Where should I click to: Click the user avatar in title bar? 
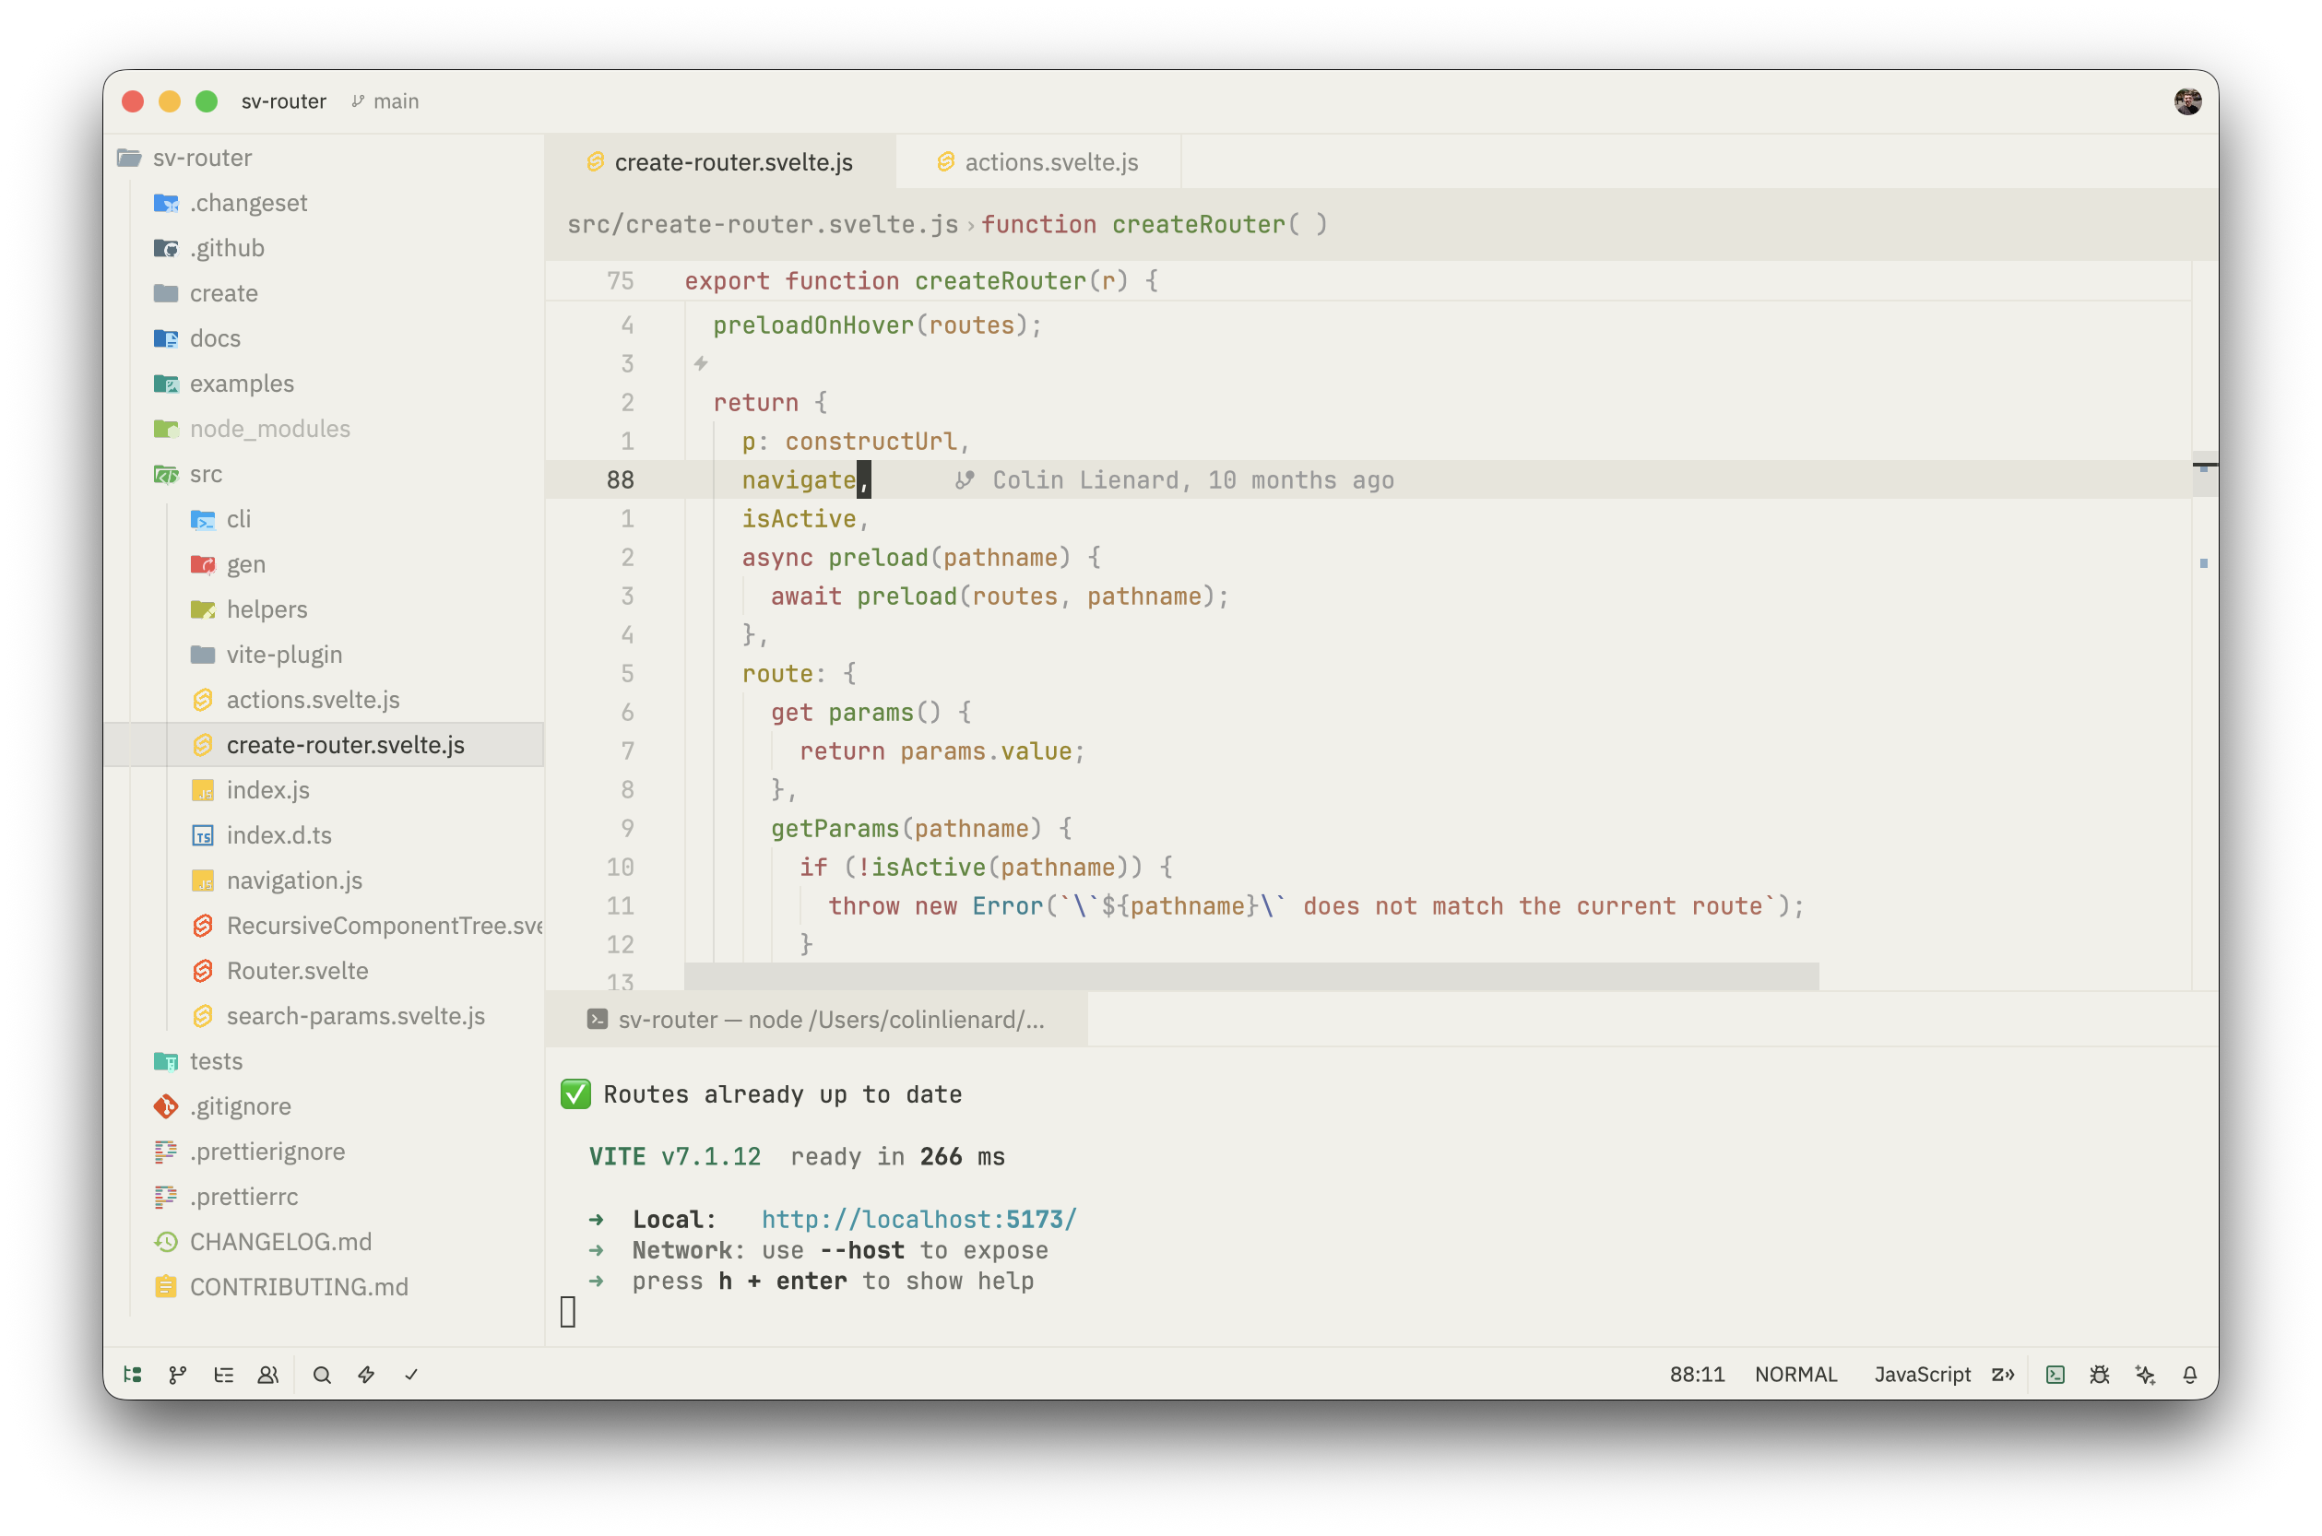pos(2187,100)
